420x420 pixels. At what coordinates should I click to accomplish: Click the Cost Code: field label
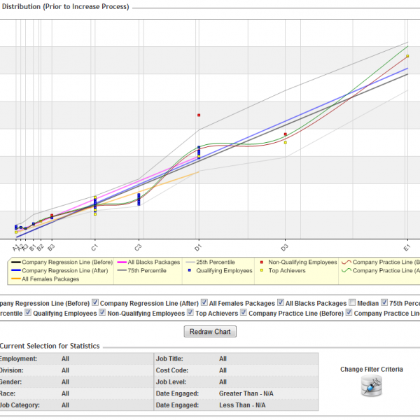point(172,370)
